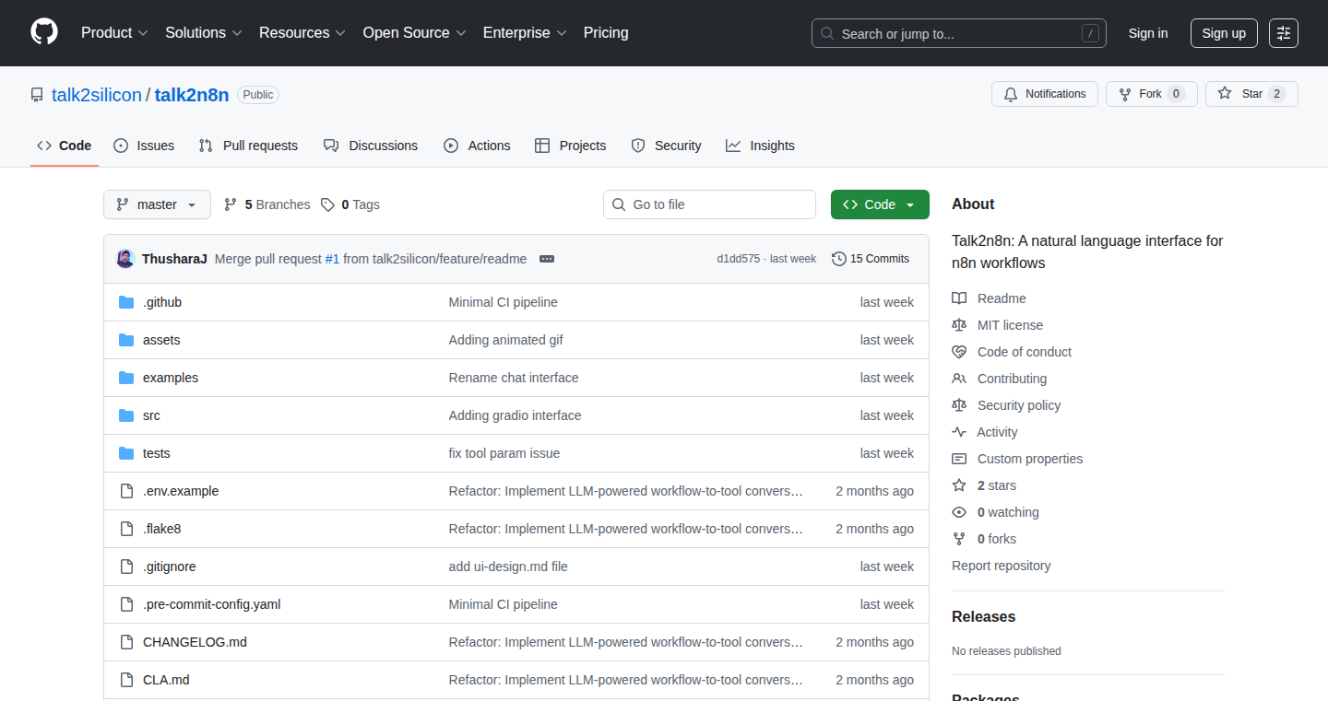This screenshot has height=701, width=1328.
Task: Expand the commit message ellipsis icon
Action: [x=547, y=259]
